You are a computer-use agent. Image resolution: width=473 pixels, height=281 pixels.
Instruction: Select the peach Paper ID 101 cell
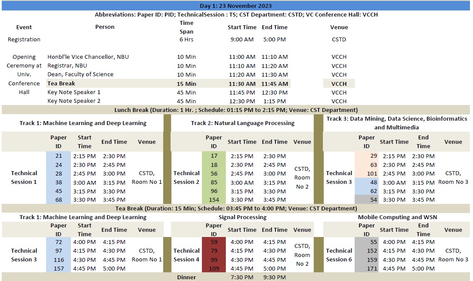(x=366, y=174)
